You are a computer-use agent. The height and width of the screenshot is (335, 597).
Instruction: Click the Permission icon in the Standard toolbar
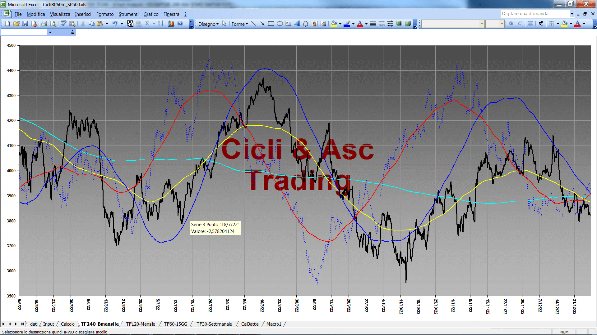tap(34, 24)
